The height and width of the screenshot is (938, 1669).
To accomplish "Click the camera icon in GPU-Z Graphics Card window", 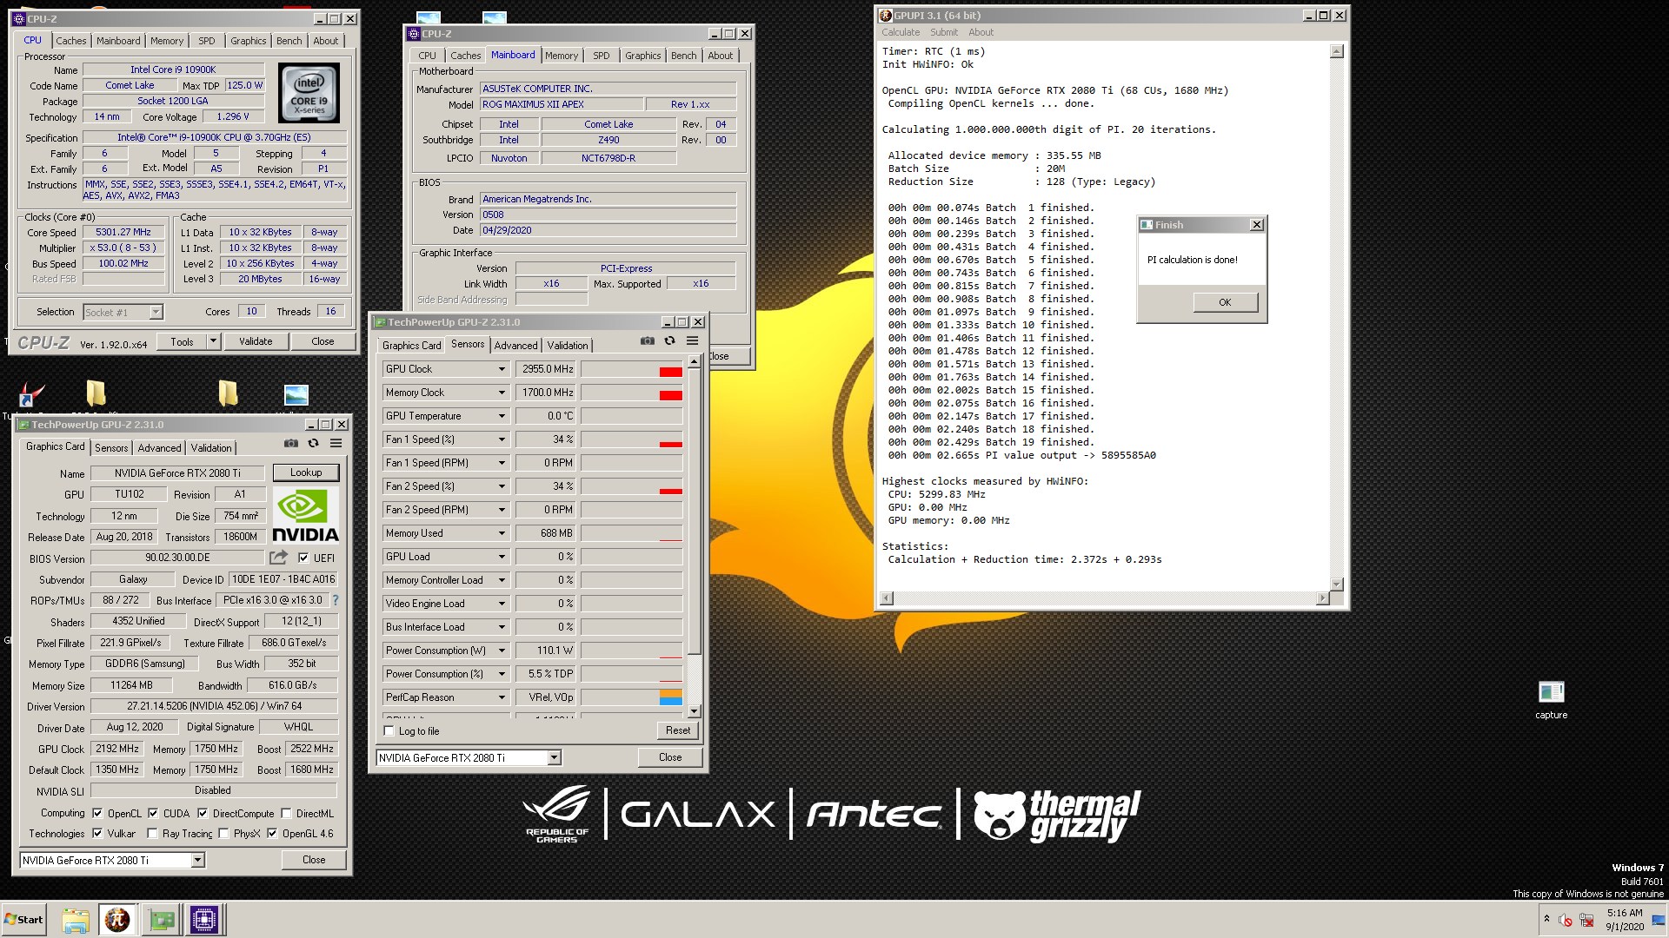I will 290,443.
